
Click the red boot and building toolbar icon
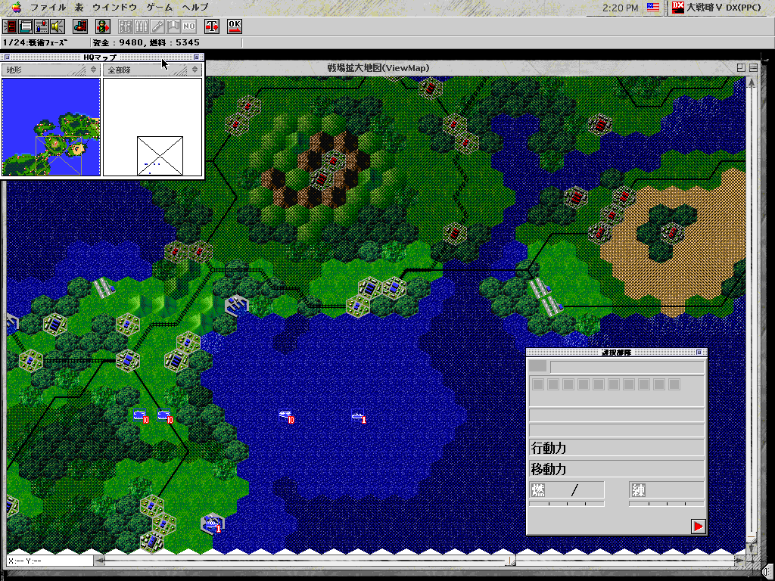(80, 26)
